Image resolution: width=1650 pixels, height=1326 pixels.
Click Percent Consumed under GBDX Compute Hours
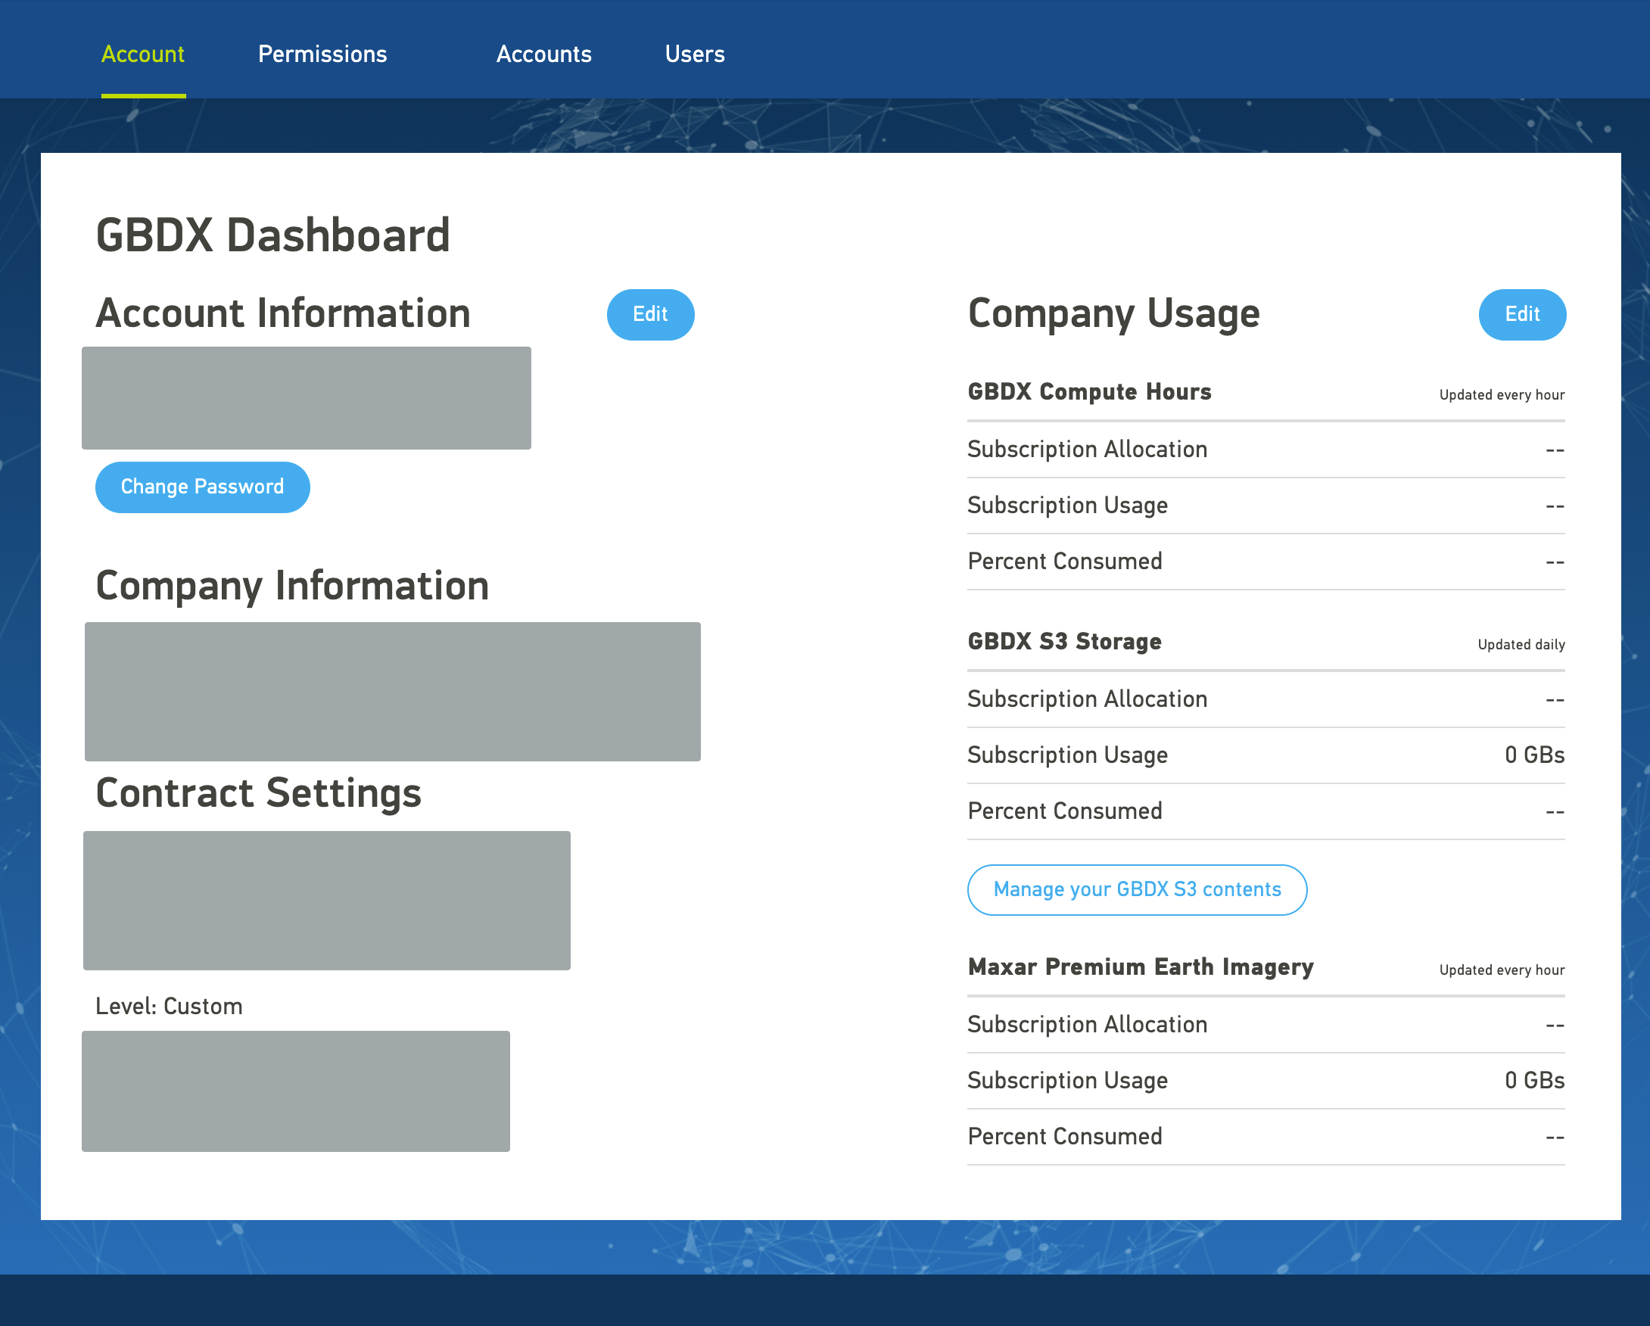[1064, 562]
